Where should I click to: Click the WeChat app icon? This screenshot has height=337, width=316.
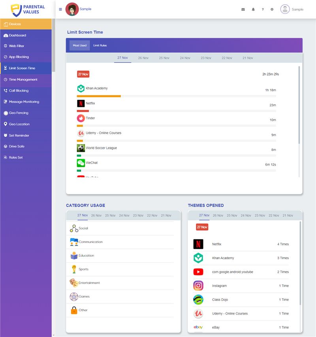[81, 163]
